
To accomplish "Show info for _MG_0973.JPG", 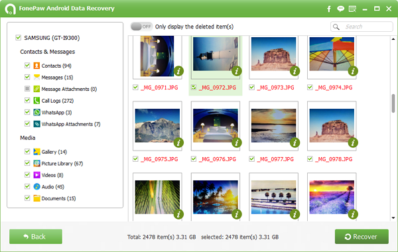I will tap(295, 71).
